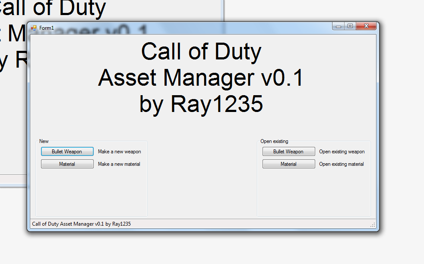This screenshot has height=264, width=424.
Task: Create a new Bullet Weapon
Action: tap(67, 152)
